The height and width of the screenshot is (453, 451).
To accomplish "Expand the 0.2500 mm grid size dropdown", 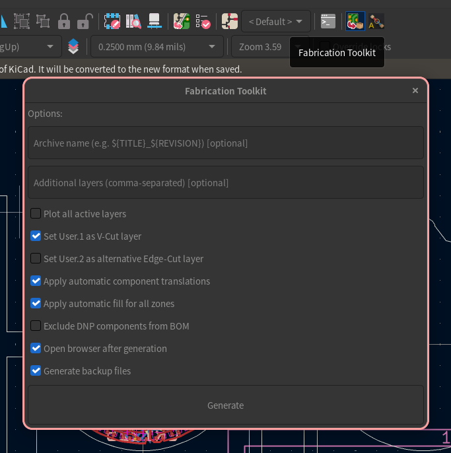I will click(157, 46).
